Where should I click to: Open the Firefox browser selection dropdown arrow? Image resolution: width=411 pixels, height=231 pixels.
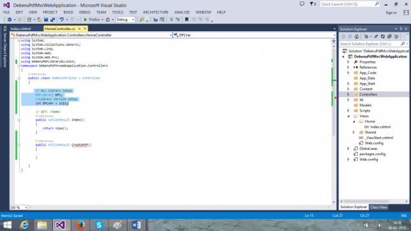point(102,20)
